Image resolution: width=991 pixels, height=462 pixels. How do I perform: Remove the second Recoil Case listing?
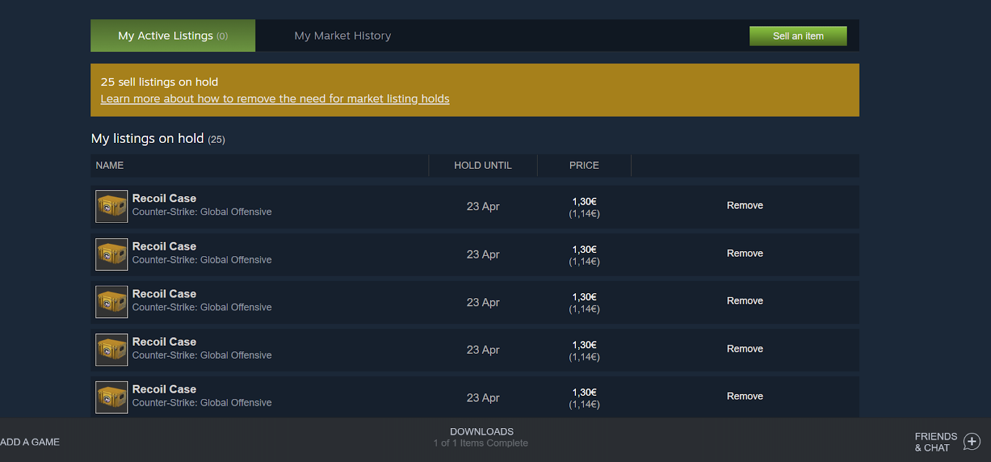coord(744,254)
